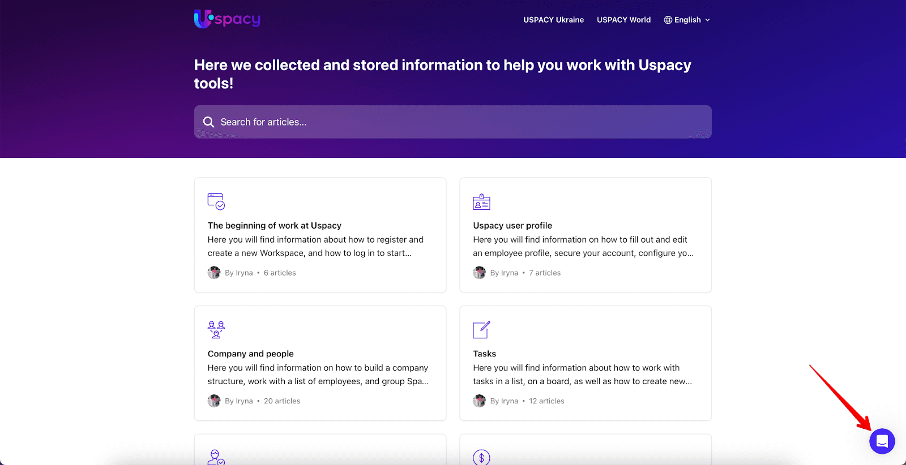Click the dollar coin icon card
The height and width of the screenshot is (465, 906).
(481, 457)
